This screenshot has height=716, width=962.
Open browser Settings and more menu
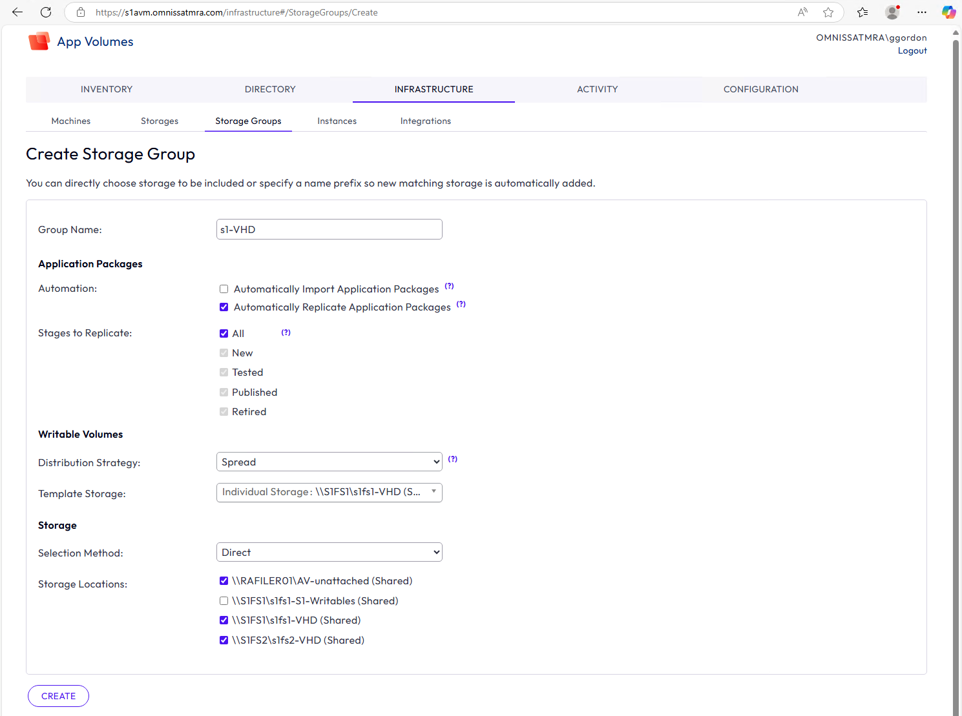click(x=922, y=12)
